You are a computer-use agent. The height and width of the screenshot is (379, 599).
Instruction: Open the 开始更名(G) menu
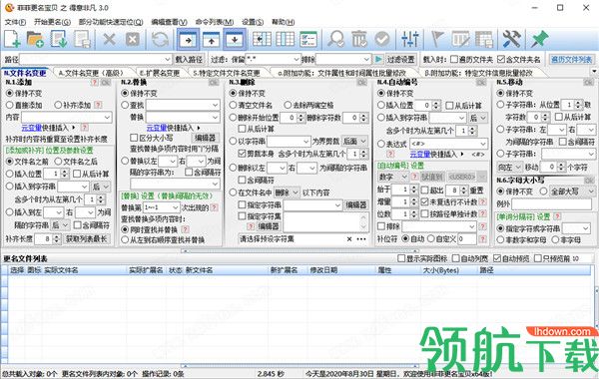click(x=52, y=22)
